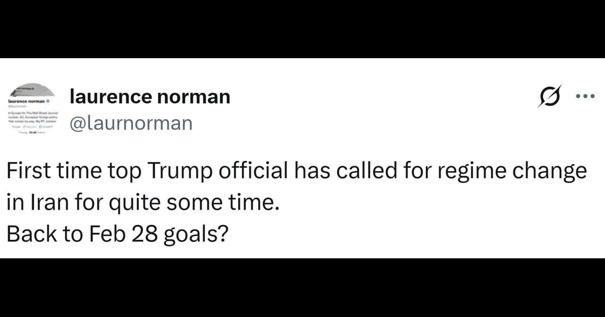Click empty white space beside the handle
This screenshot has width=605, height=317.
pos(359,123)
